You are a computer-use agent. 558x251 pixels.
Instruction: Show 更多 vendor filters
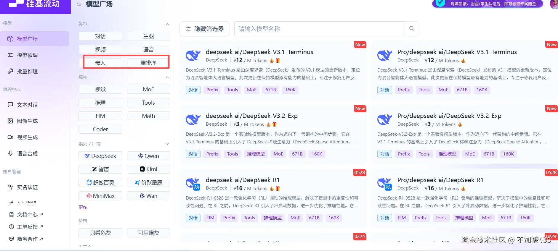83,207
